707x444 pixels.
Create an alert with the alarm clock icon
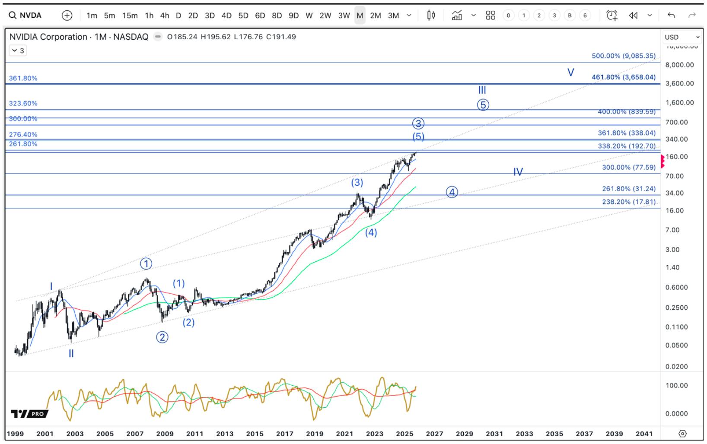click(611, 16)
